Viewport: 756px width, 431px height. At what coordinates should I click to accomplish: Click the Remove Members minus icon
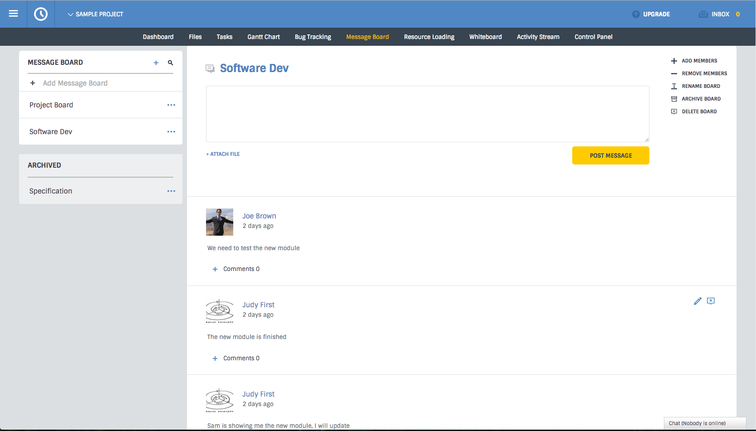click(674, 73)
